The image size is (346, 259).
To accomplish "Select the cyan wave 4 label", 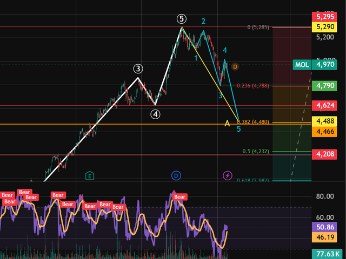I will coord(225,50).
